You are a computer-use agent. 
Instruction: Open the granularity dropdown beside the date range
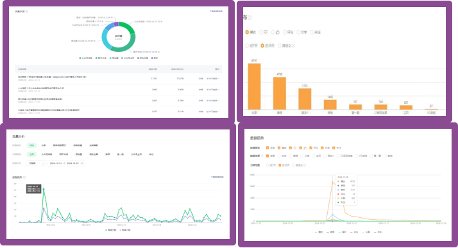pos(36,163)
